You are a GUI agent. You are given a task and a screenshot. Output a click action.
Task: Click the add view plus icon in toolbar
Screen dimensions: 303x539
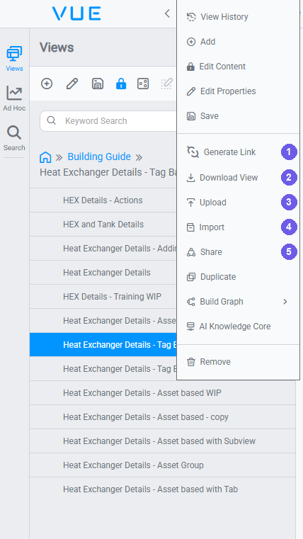point(47,84)
